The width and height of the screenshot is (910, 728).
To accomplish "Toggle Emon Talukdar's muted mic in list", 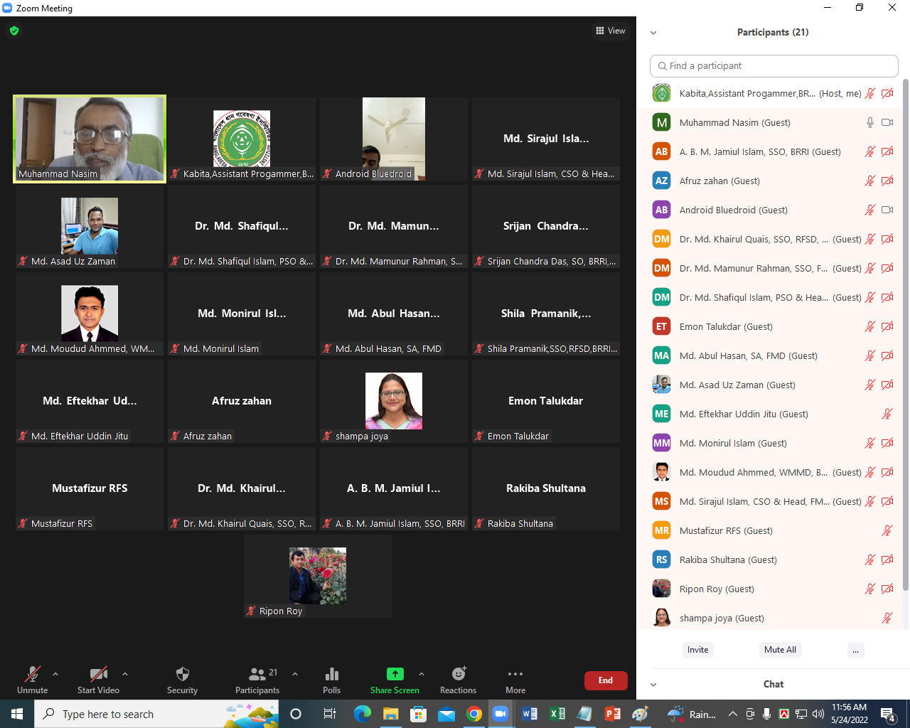I will (x=869, y=326).
